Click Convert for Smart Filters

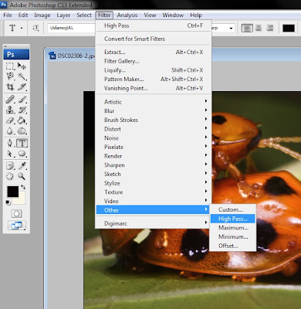(x=154, y=39)
